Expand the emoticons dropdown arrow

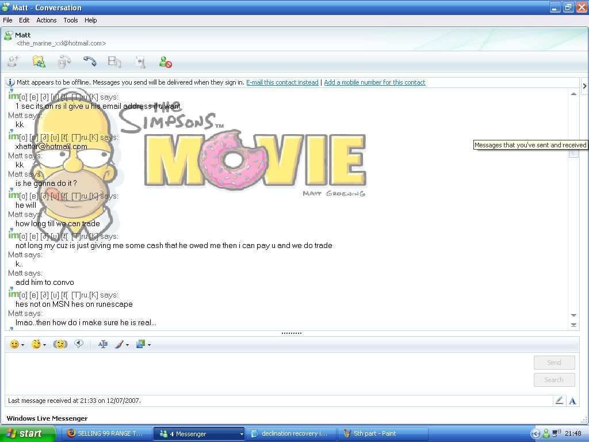[x=23, y=345]
